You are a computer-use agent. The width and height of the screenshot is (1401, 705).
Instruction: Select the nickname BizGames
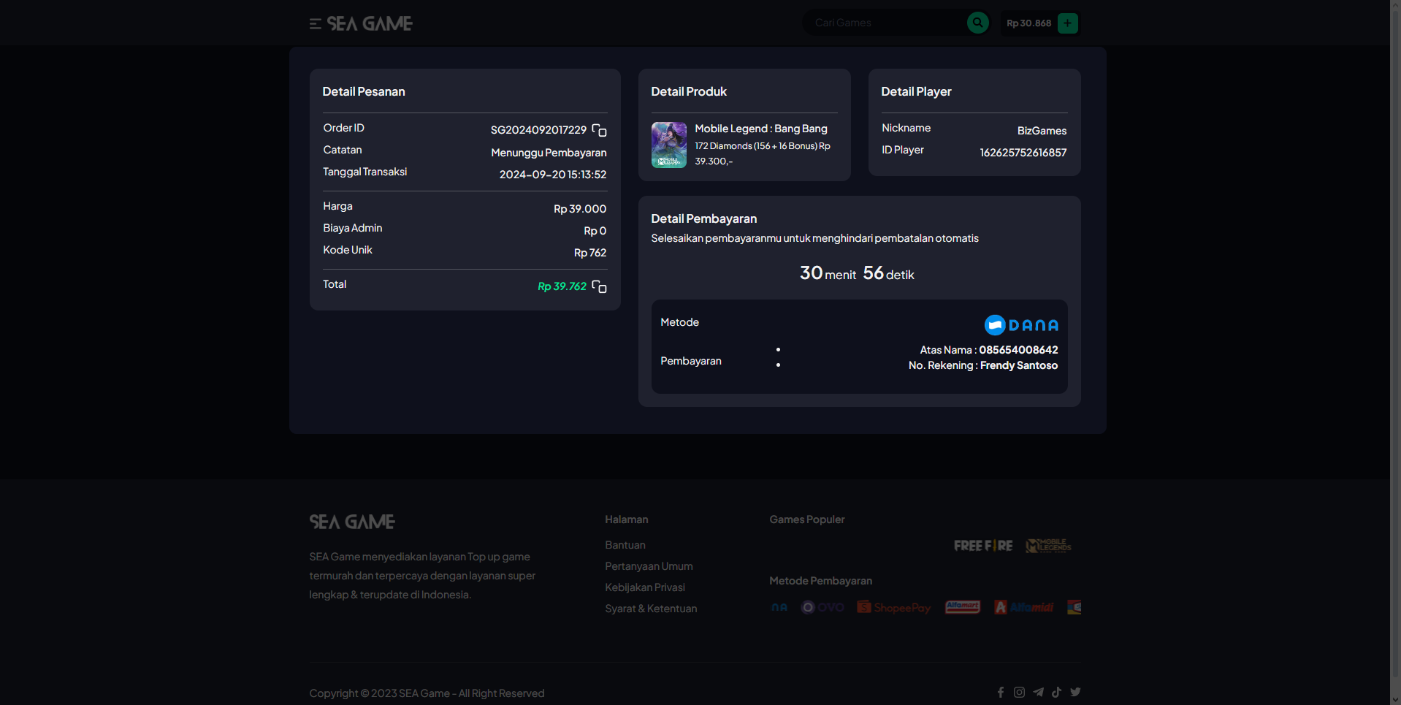(1042, 131)
